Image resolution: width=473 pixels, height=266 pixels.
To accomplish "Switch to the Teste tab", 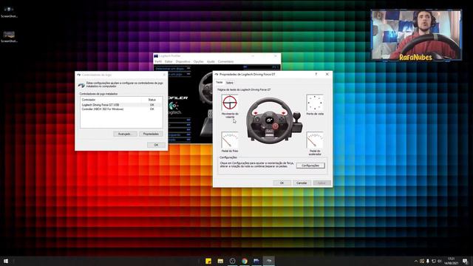I will pos(220,82).
